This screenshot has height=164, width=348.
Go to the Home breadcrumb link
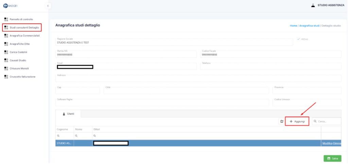293,26
